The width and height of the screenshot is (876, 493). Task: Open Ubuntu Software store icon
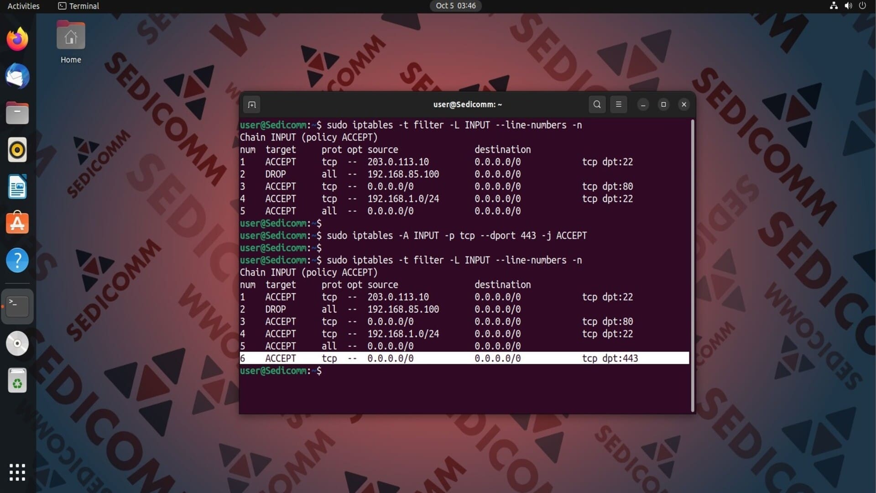(17, 223)
